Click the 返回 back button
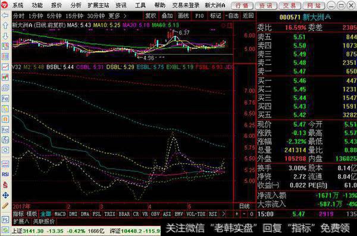 (248, 15)
